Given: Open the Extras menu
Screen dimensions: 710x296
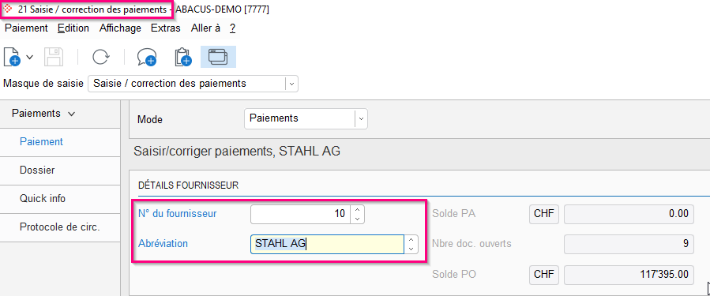Looking at the screenshot, I should pos(166,28).
